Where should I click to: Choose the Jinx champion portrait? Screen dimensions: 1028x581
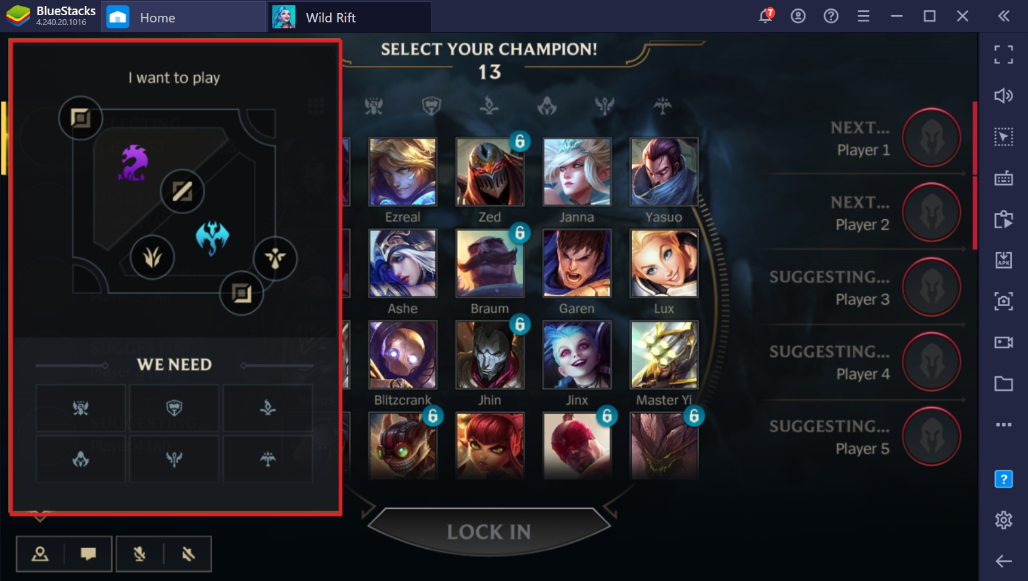[577, 355]
